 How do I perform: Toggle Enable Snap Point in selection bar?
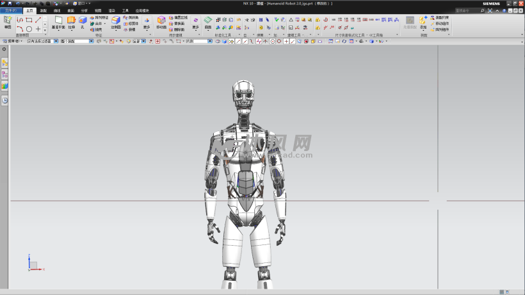pyautogui.click(x=231, y=42)
